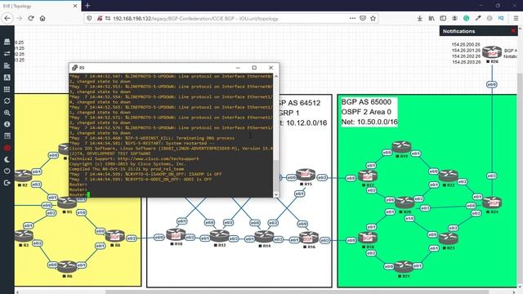Image resolution: width=523 pixels, height=294 pixels.
Task: Select router R3 node
Action: click(x=24, y=236)
